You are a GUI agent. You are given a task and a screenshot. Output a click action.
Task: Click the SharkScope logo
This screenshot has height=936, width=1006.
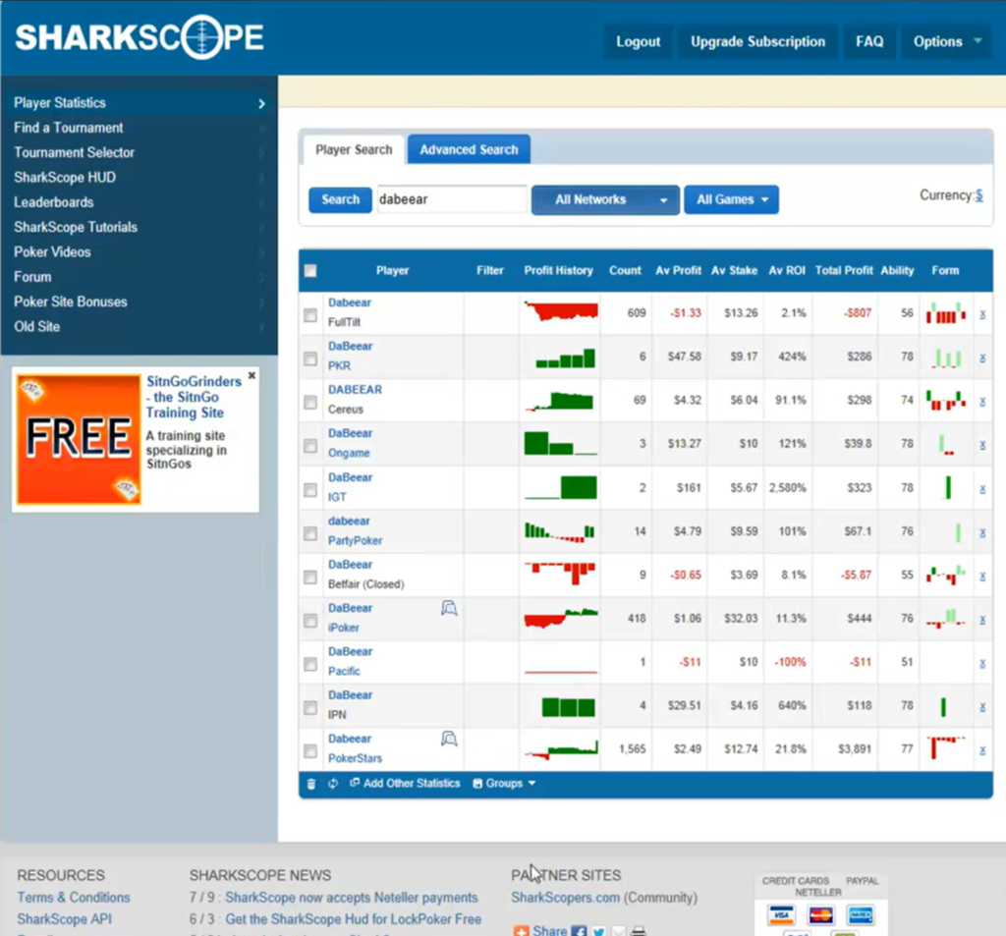coord(140,36)
